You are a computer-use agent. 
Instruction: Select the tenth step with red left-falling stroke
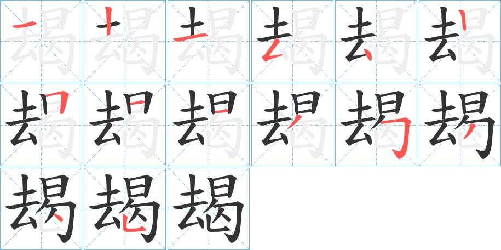[292, 125]
